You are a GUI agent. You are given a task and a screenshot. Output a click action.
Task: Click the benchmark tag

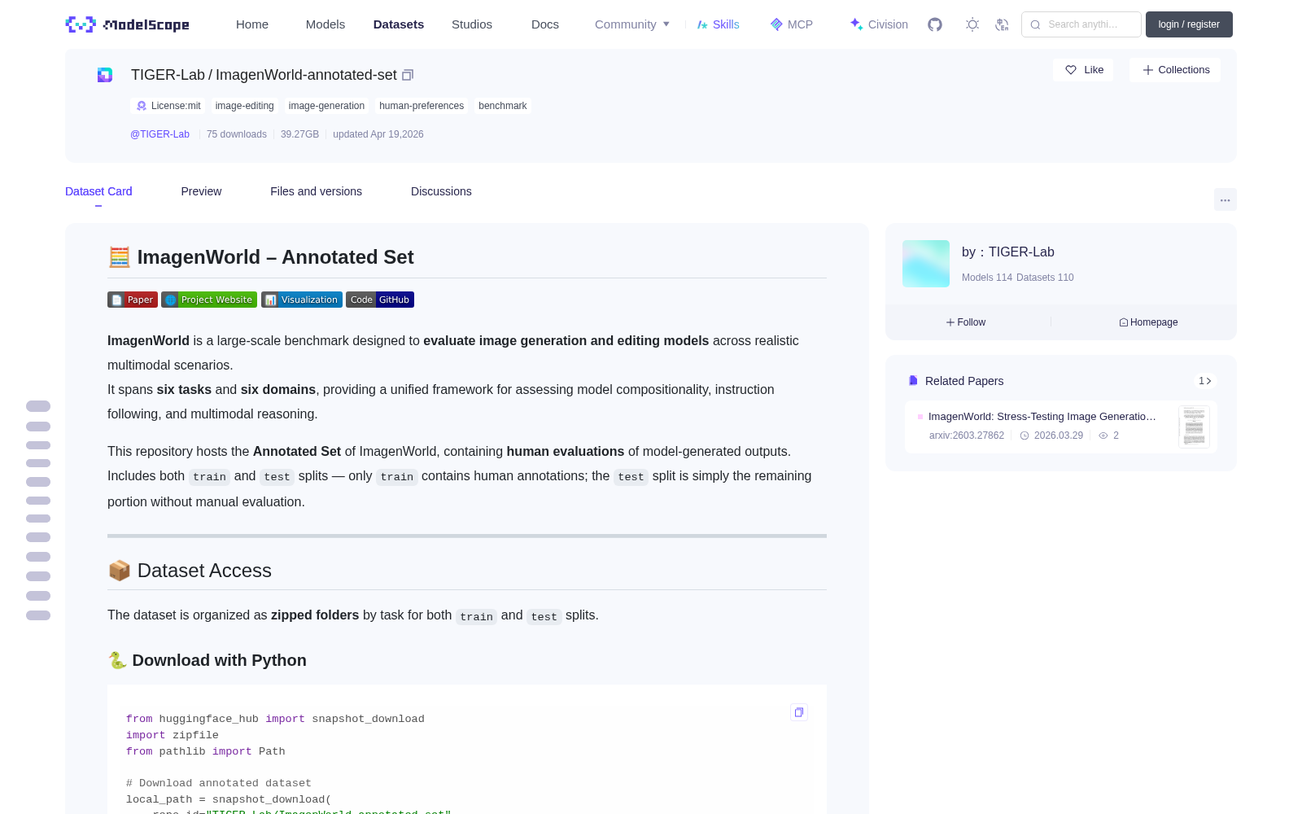503,106
